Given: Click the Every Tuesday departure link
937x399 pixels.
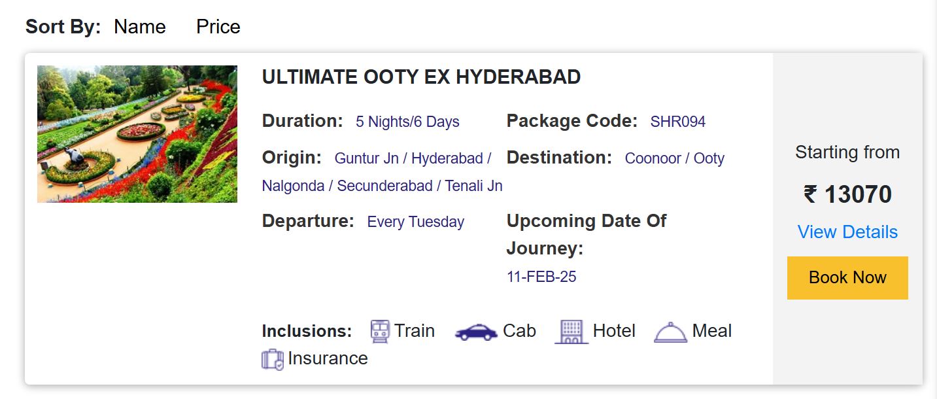Looking at the screenshot, I should click(415, 222).
